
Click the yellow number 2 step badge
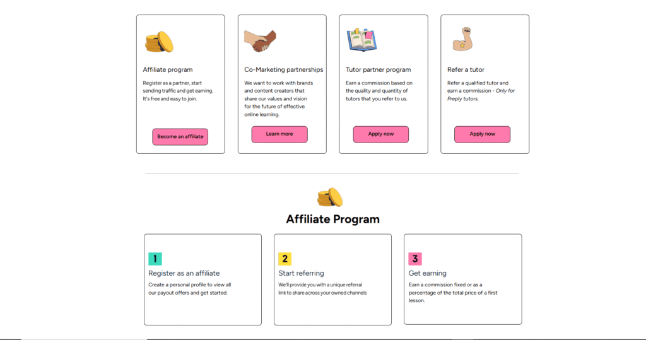click(285, 259)
